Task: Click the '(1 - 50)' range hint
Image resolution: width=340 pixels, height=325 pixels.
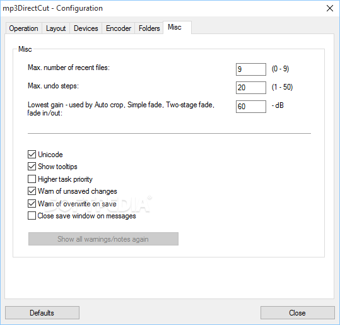Action: tap(283, 87)
